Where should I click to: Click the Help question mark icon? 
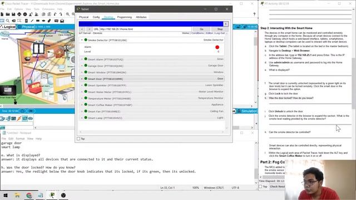(x=254, y=14)
